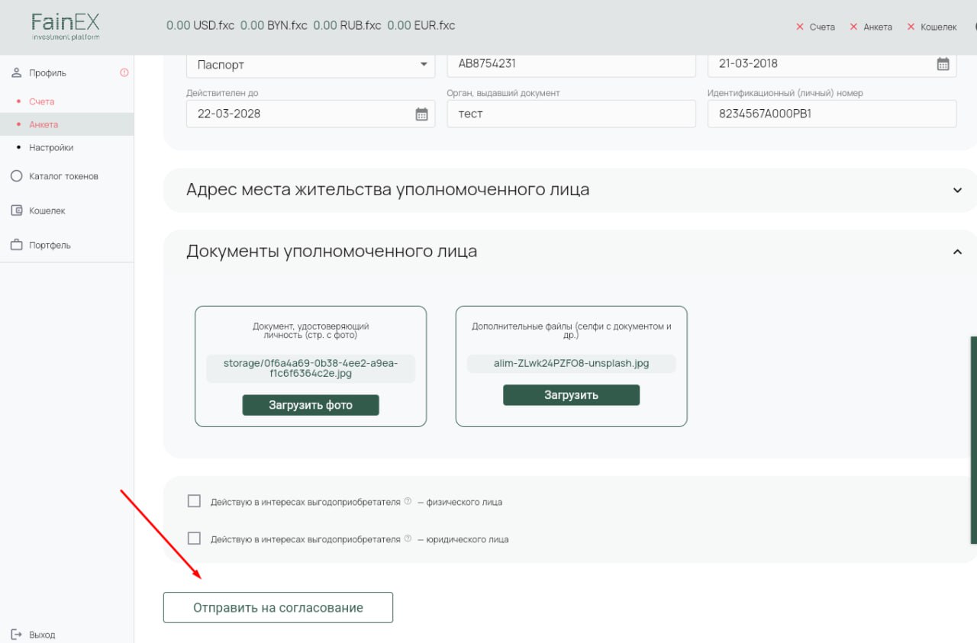Expand Адрес места жительства уполномоченного лица section

pos(570,190)
